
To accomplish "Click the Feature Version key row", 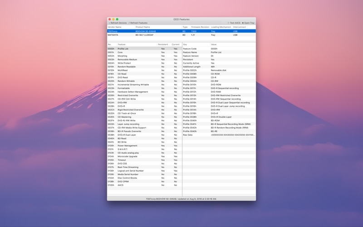I will click(x=219, y=56).
